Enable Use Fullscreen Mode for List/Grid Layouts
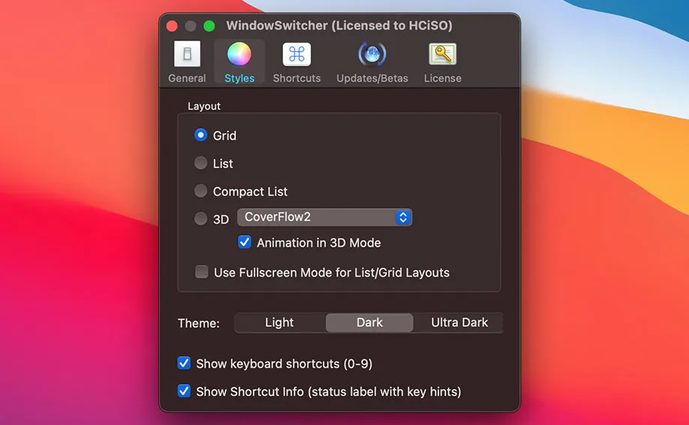Viewport: 689px width, 425px height. (x=202, y=272)
